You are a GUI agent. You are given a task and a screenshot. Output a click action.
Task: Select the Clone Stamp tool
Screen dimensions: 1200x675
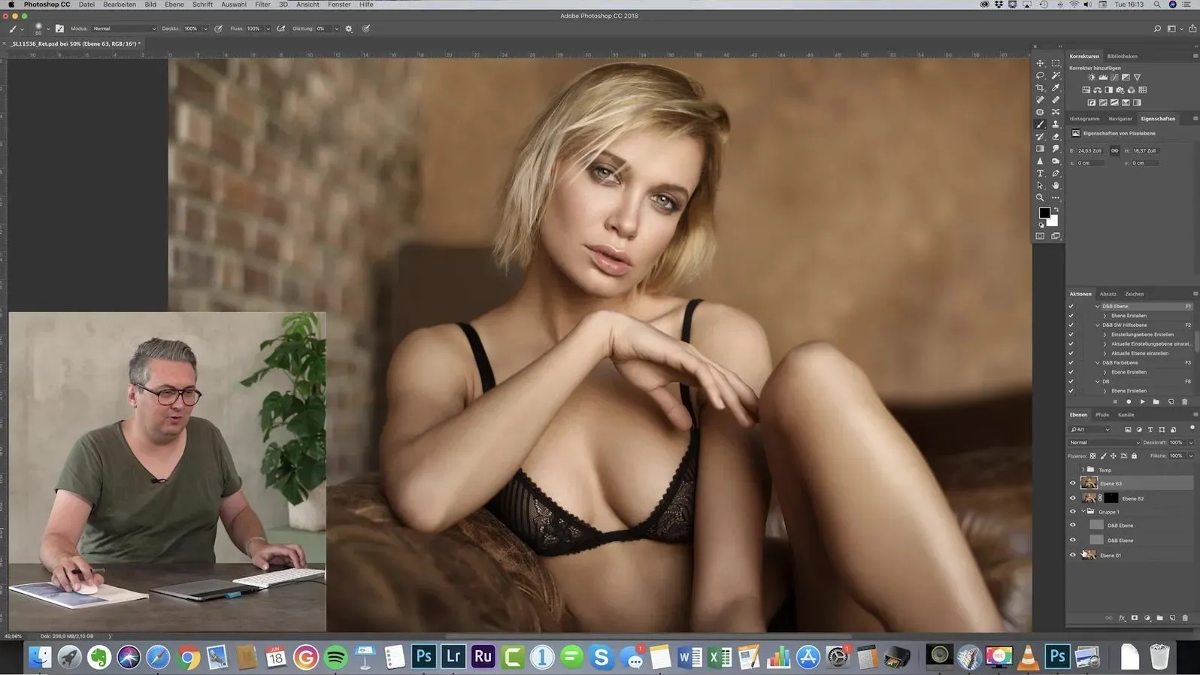point(1056,124)
